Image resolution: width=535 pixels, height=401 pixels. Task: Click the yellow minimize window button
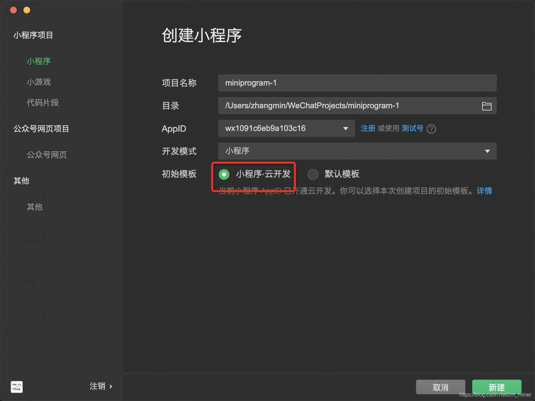(27, 10)
